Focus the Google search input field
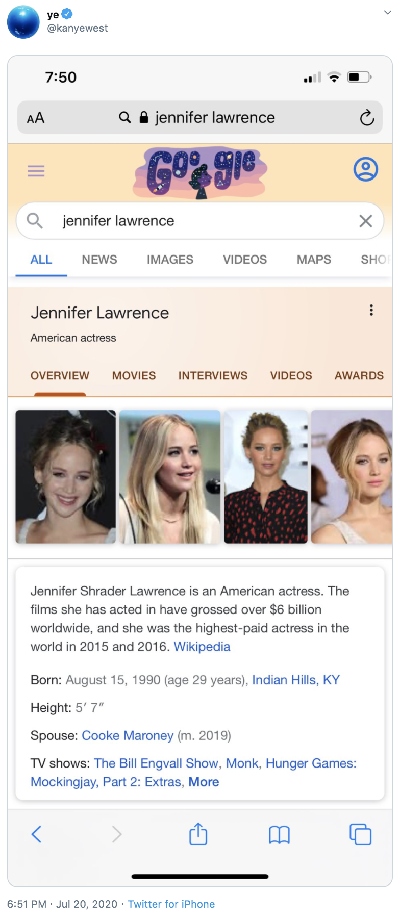400x920 pixels. coord(200,221)
